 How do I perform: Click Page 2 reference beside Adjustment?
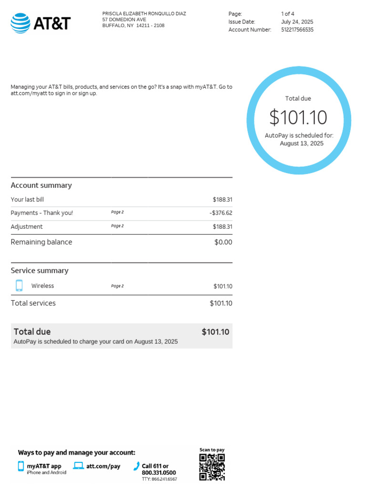click(117, 226)
